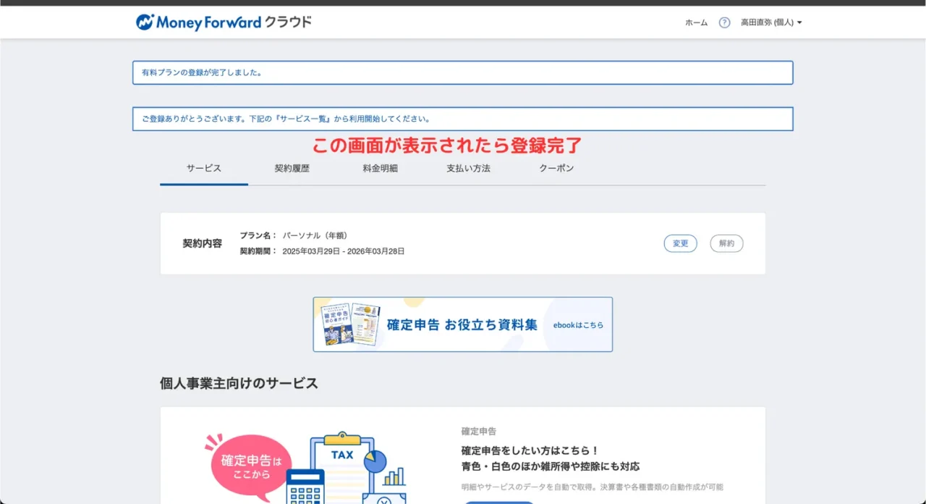The height and width of the screenshot is (504, 926).
Task: Expand the 高田直弥 (個人) account dropdown
Action: pyautogui.click(x=770, y=22)
